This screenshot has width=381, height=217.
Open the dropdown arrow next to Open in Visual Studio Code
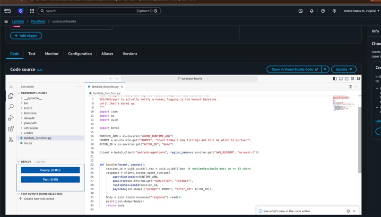click(325, 69)
